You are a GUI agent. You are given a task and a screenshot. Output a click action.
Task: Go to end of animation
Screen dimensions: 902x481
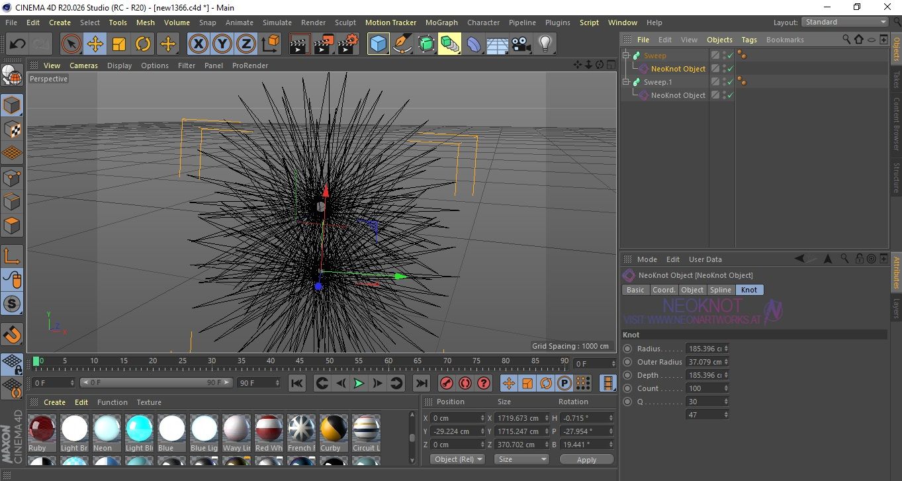[x=421, y=383]
